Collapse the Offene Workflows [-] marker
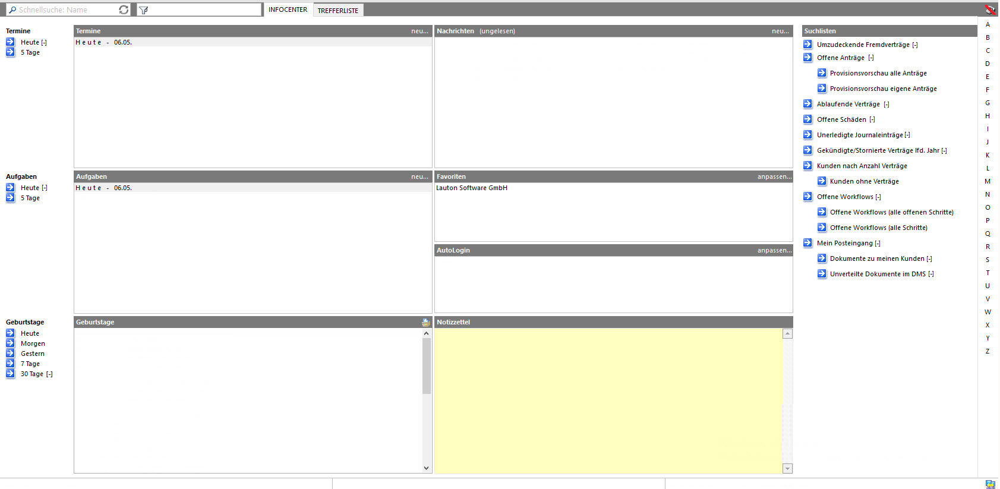Image resolution: width=1000 pixels, height=489 pixels. [878, 197]
